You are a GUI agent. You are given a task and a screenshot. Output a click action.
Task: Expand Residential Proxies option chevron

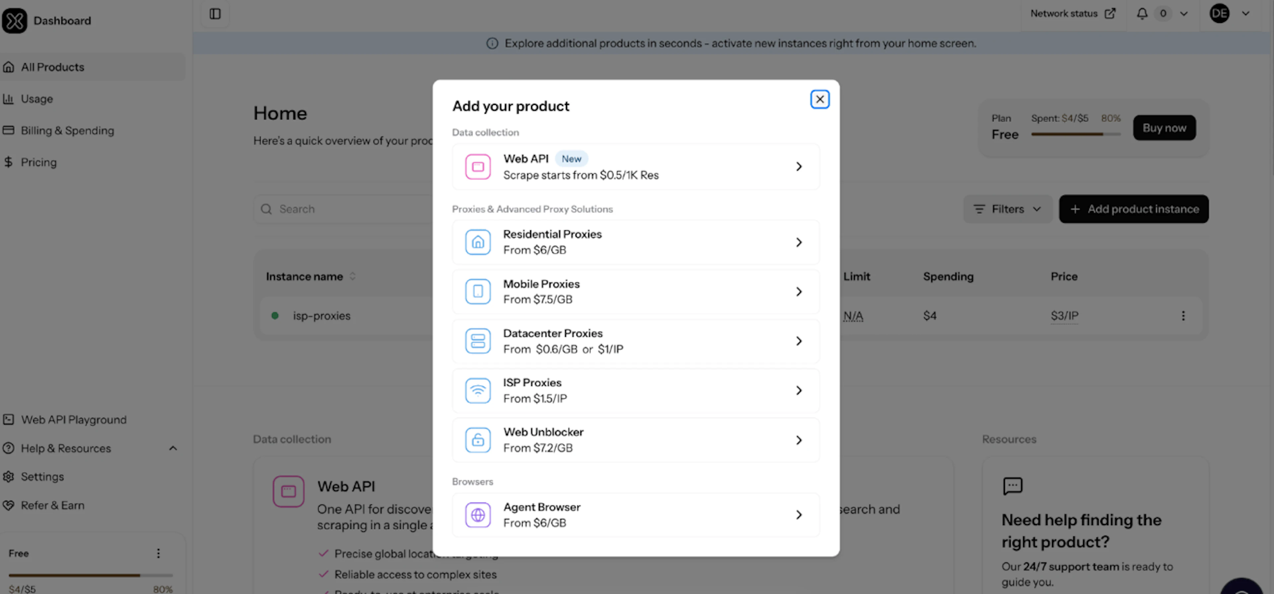(x=799, y=242)
